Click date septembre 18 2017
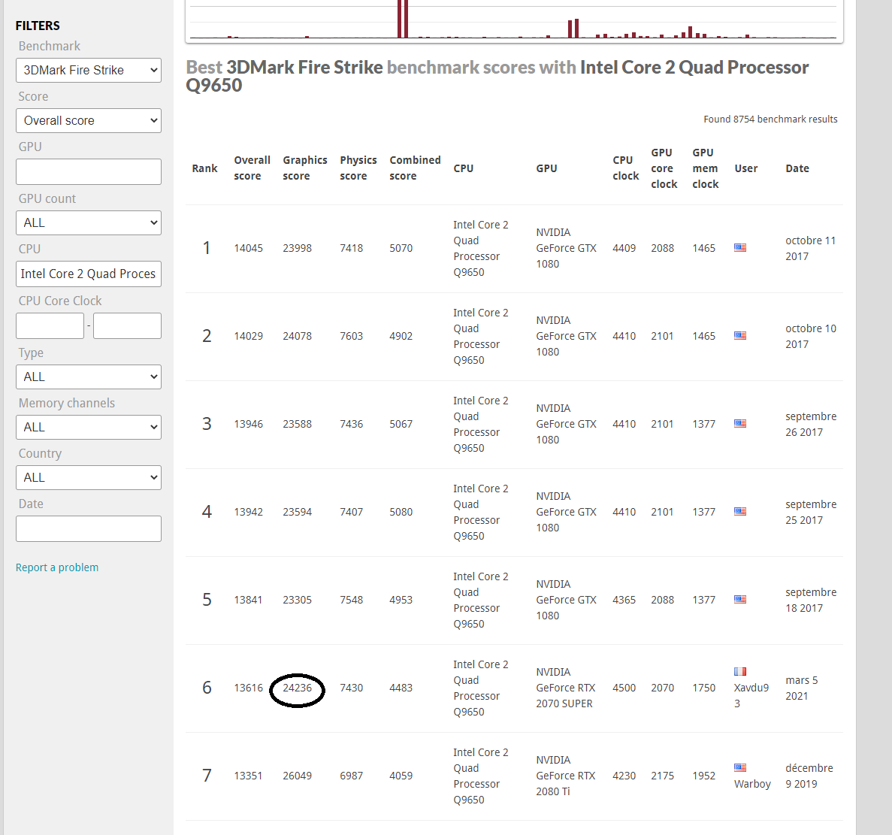Image resolution: width=892 pixels, height=835 pixels. 811,600
